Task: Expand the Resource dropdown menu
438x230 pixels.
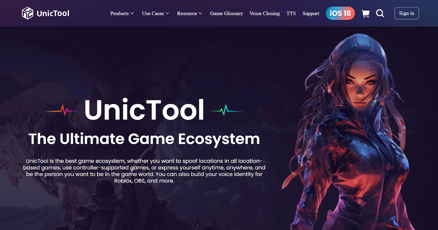Action: coord(189,13)
